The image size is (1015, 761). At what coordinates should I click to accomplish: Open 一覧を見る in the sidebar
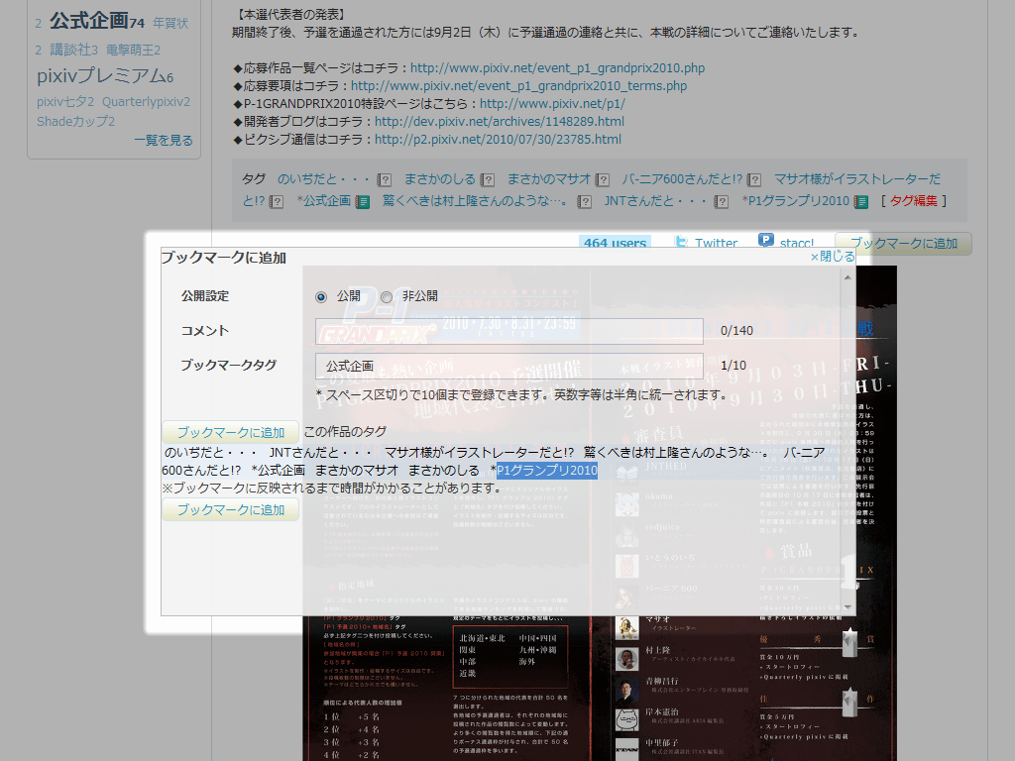[164, 141]
